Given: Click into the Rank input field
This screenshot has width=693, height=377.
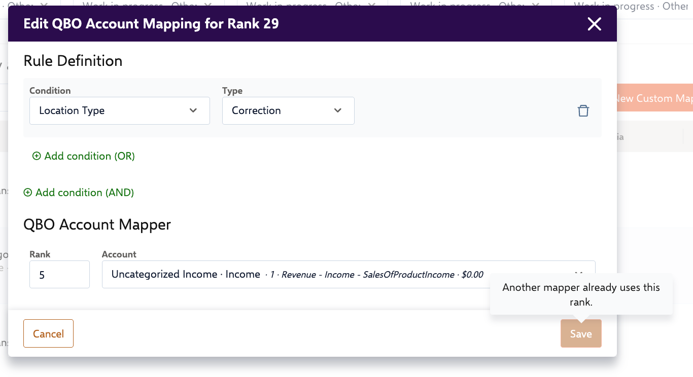Looking at the screenshot, I should click(x=59, y=274).
